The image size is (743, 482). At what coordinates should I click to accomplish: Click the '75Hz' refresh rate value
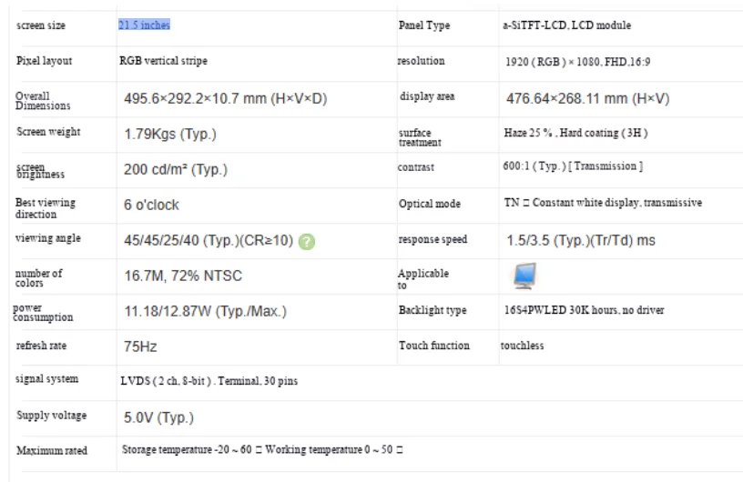point(140,346)
